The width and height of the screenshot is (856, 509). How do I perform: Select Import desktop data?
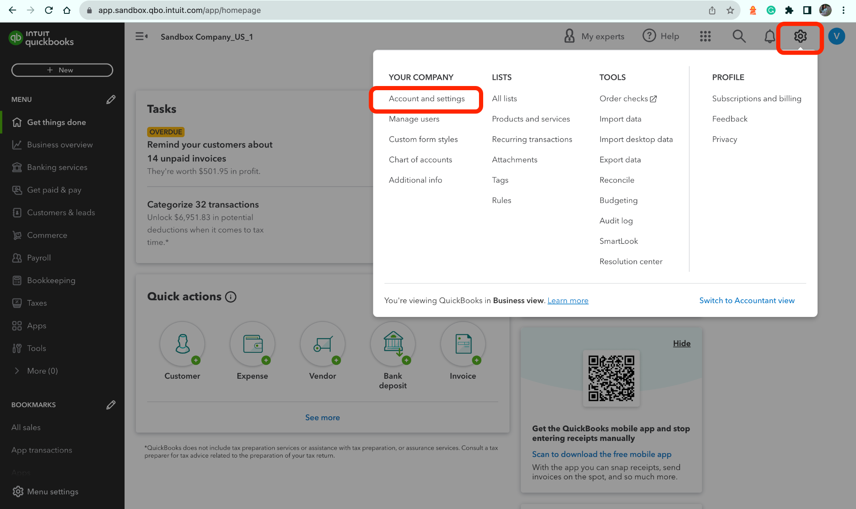[x=636, y=139]
